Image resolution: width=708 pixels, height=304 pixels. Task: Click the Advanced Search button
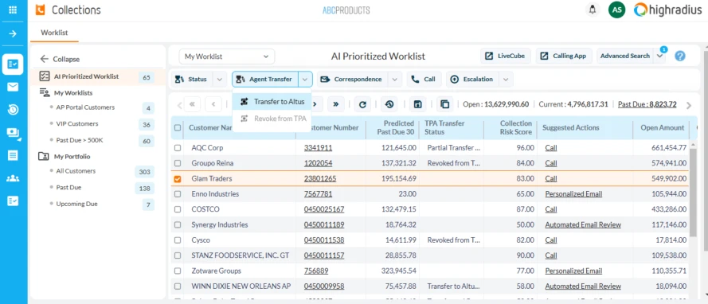(x=625, y=56)
